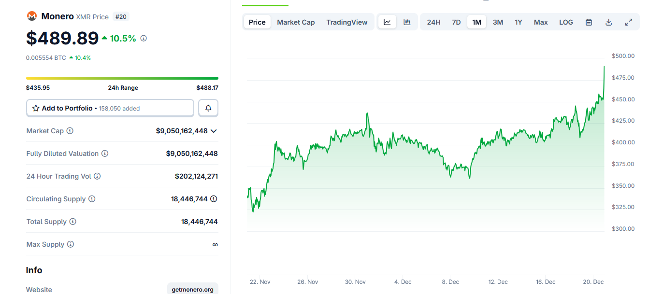Click the Info section heading
Image resolution: width=663 pixels, height=294 pixels.
click(34, 270)
